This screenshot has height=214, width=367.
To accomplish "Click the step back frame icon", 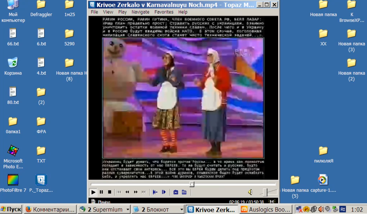I will (155, 192).
